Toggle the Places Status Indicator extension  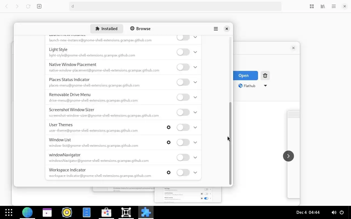pyautogui.click(x=183, y=82)
